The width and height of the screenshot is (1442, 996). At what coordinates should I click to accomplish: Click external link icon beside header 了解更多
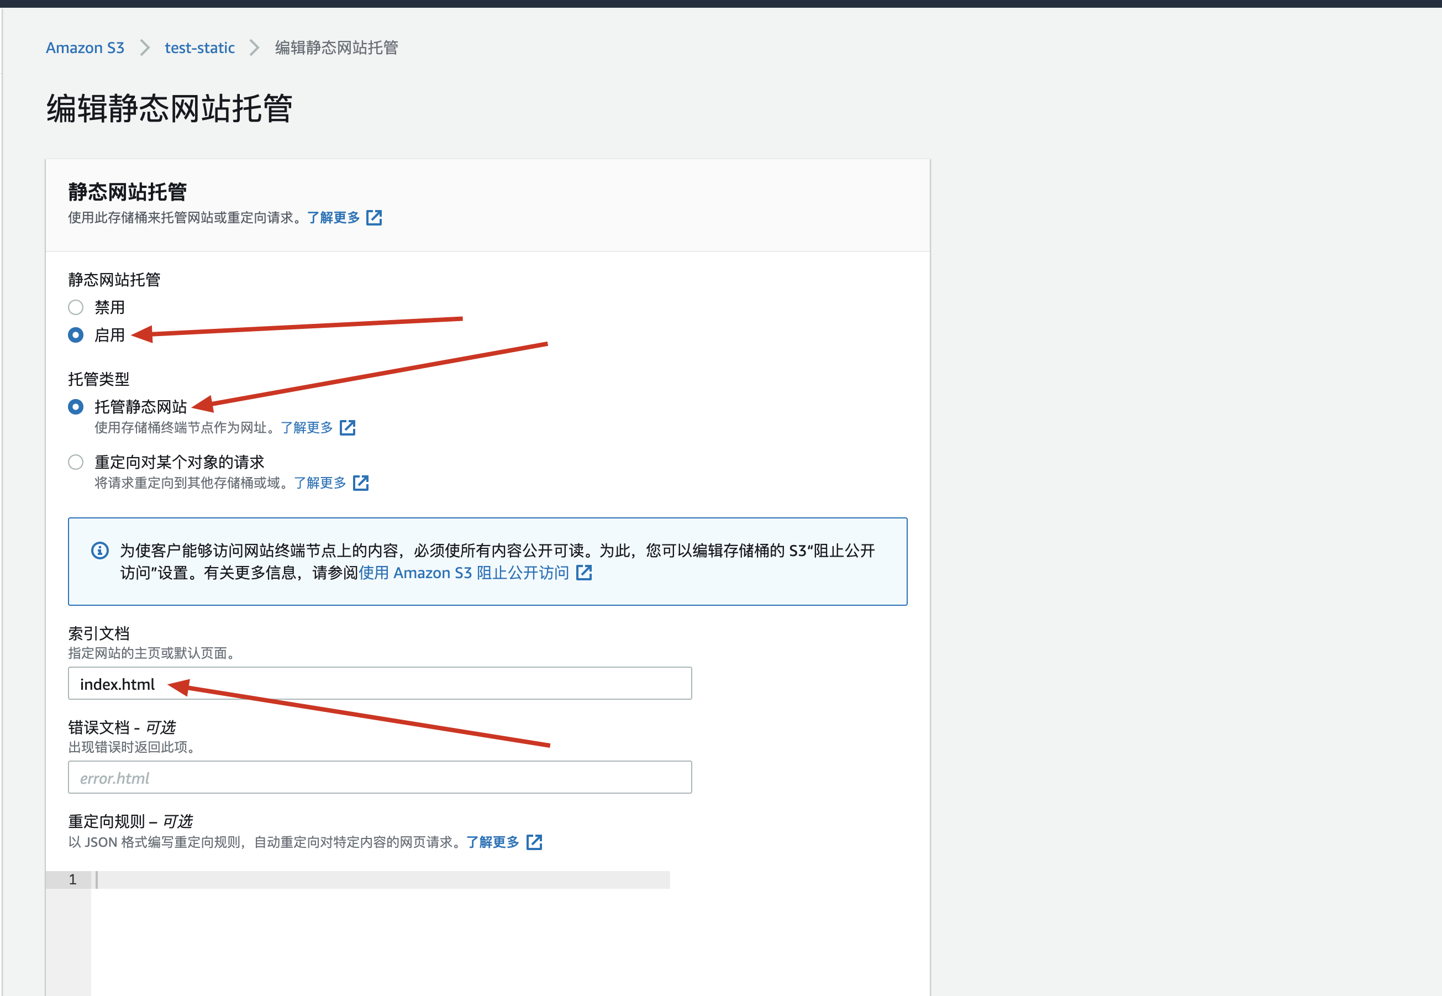click(x=373, y=218)
